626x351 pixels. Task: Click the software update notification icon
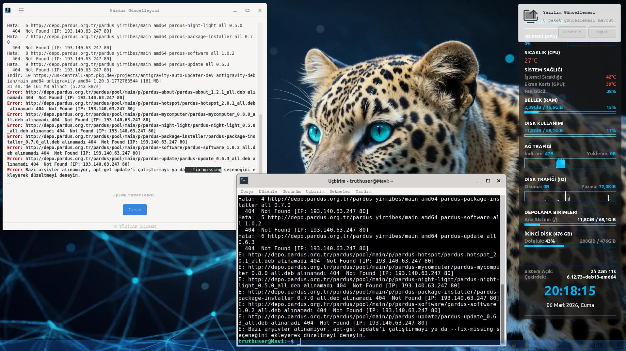[530, 15]
